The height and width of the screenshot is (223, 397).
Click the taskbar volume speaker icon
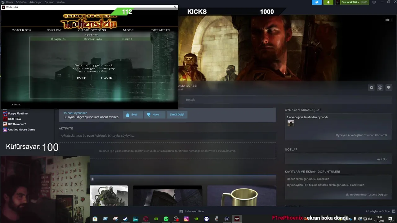point(370,219)
